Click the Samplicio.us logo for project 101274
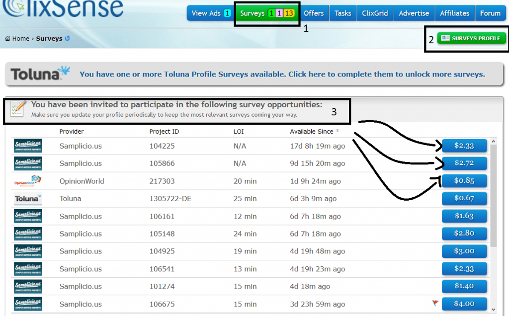 coord(28,286)
